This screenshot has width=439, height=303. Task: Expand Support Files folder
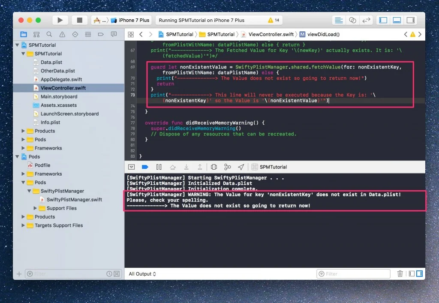[x=35, y=208]
